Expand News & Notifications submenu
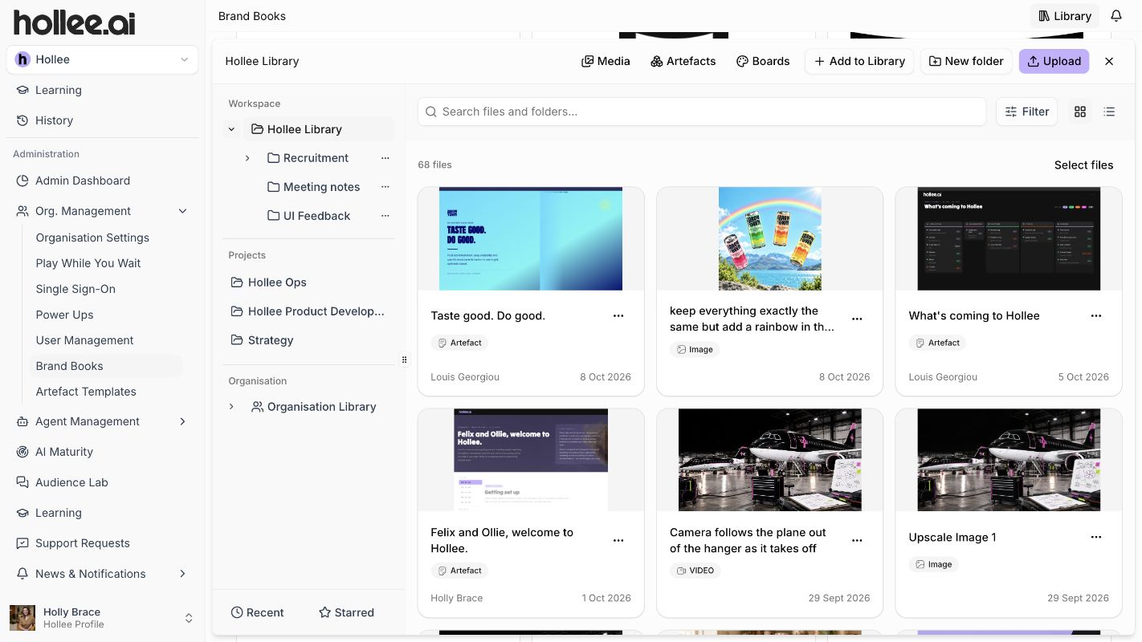 coord(182,574)
